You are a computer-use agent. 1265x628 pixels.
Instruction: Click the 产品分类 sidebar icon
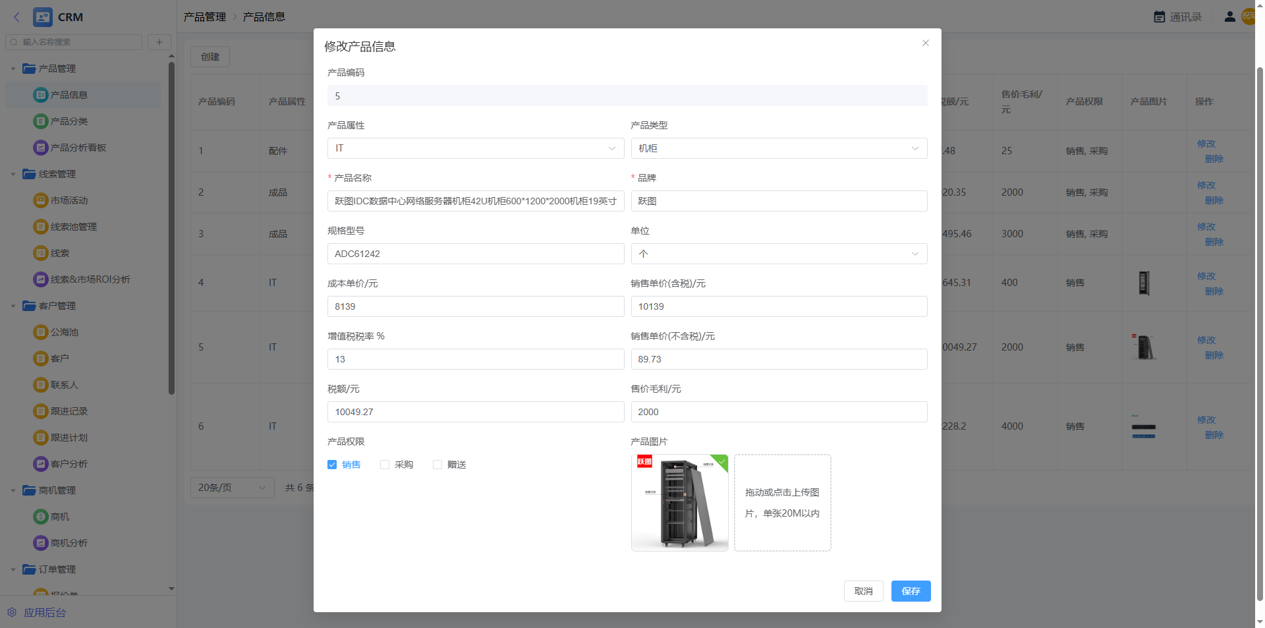coord(40,121)
